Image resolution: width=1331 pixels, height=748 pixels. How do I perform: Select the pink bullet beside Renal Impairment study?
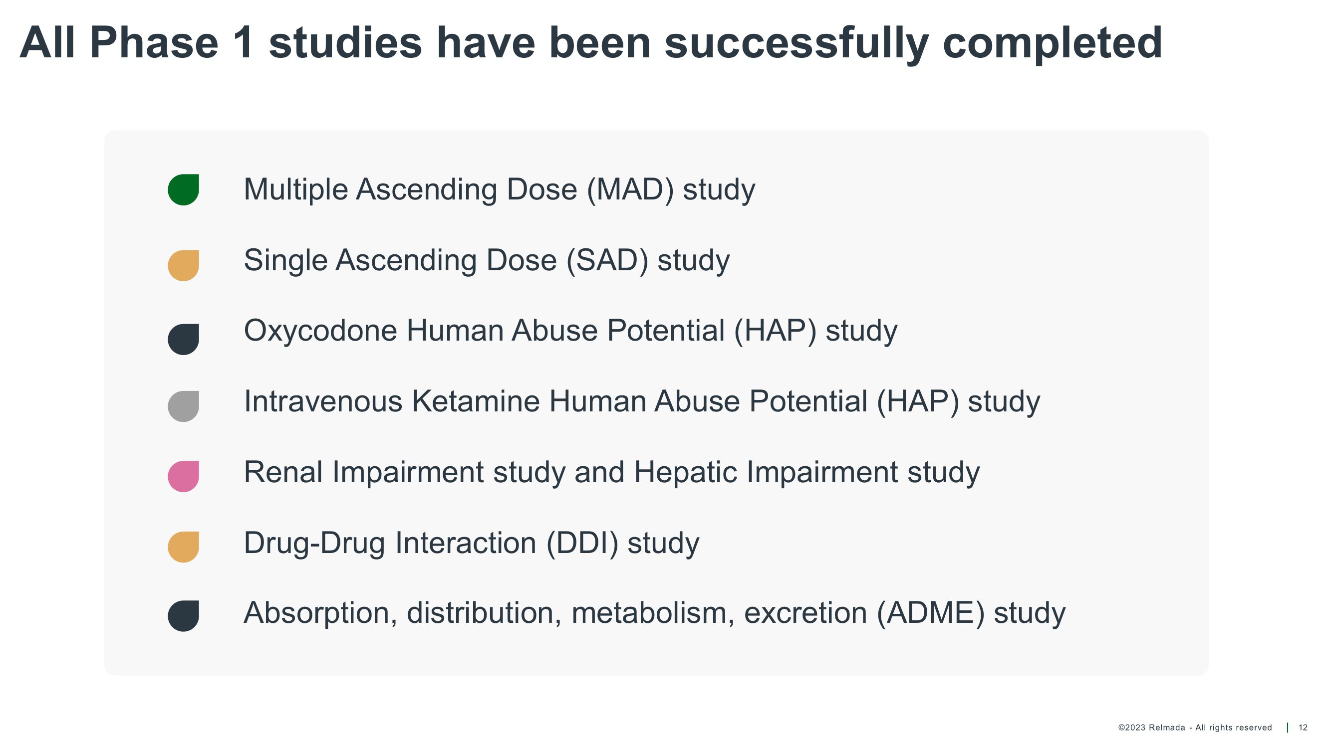[184, 476]
